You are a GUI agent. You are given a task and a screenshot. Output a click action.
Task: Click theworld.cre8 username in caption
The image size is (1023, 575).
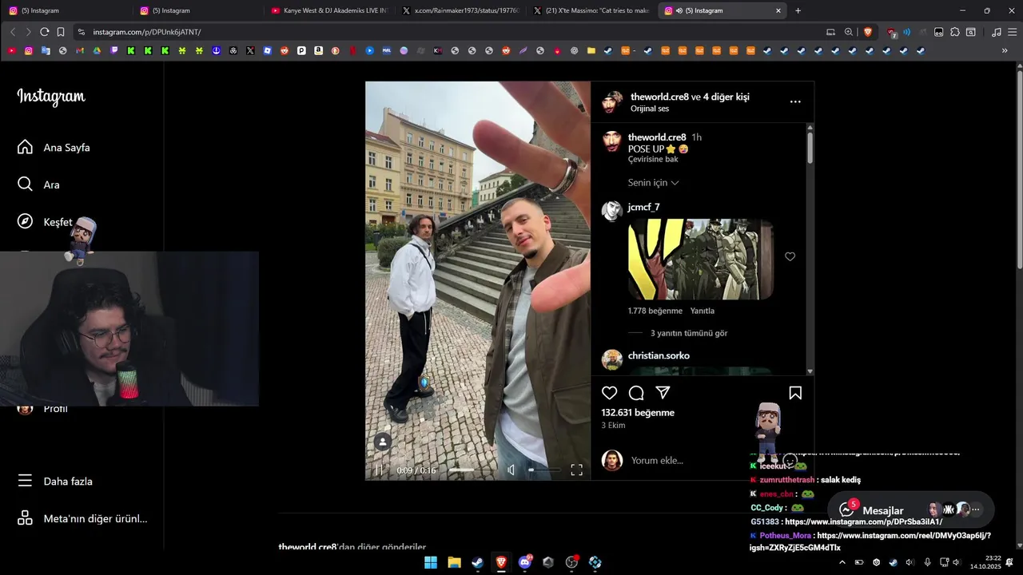tap(657, 137)
